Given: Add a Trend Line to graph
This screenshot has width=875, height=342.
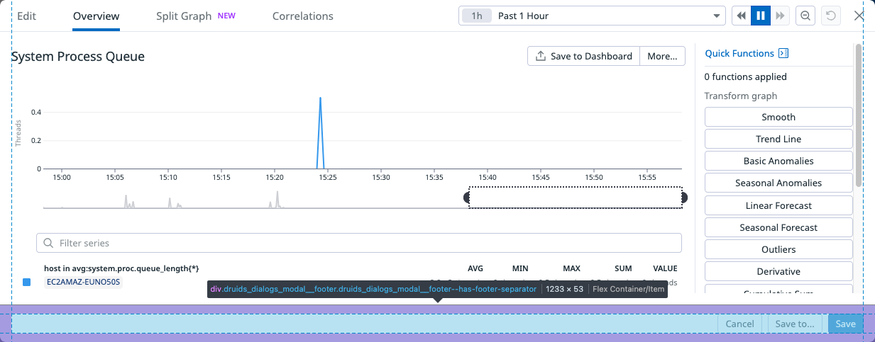Looking at the screenshot, I should [778, 139].
